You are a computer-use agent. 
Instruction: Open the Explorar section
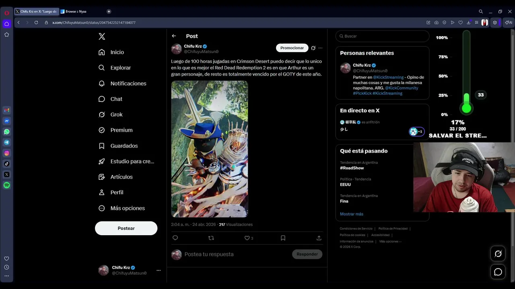tap(115, 68)
